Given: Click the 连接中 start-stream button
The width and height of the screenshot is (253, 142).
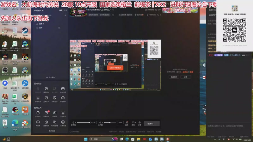Looking at the screenshot, I should (152, 123).
